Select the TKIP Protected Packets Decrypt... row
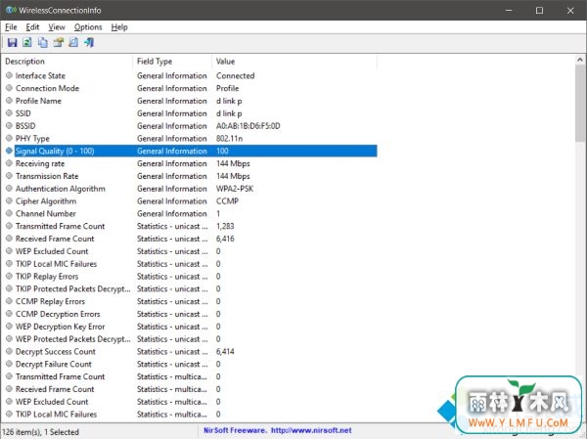Image resolution: width=587 pixels, height=439 pixels. tap(190, 289)
